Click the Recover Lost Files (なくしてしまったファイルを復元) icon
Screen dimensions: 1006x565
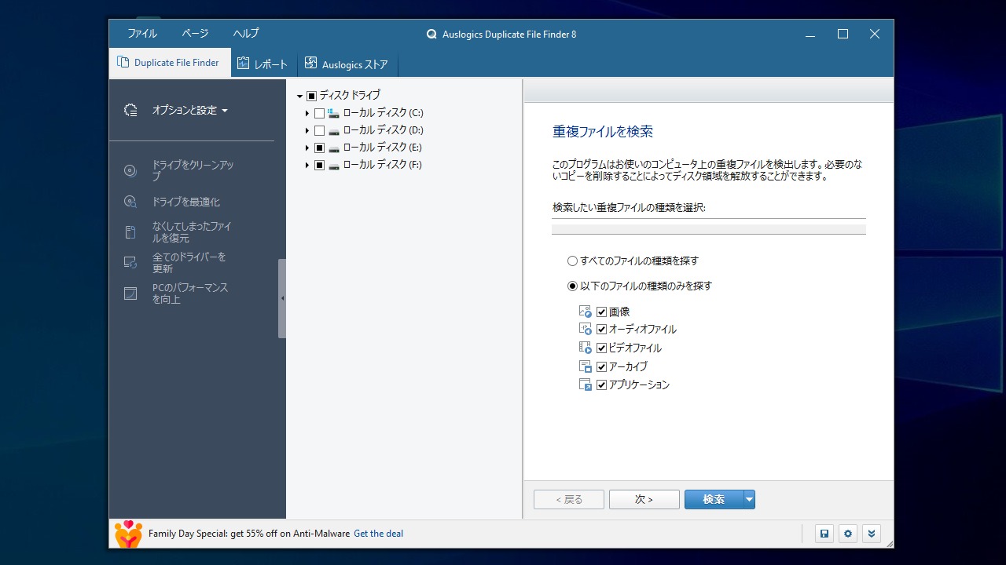point(130,232)
